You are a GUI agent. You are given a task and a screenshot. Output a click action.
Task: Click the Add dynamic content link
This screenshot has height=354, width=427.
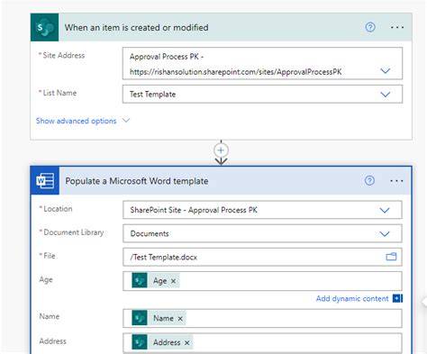(x=352, y=298)
